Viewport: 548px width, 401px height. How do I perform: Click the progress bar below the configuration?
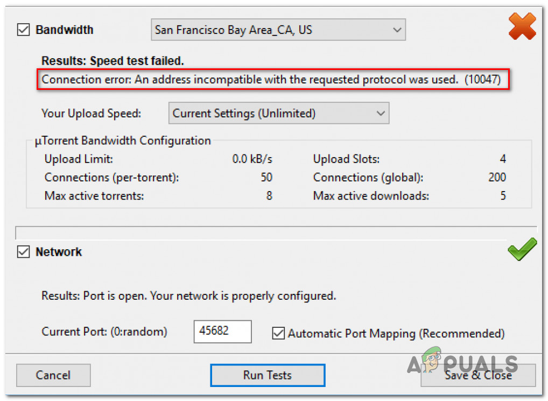275,233
